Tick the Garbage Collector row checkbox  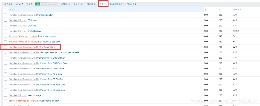coord(6,52)
